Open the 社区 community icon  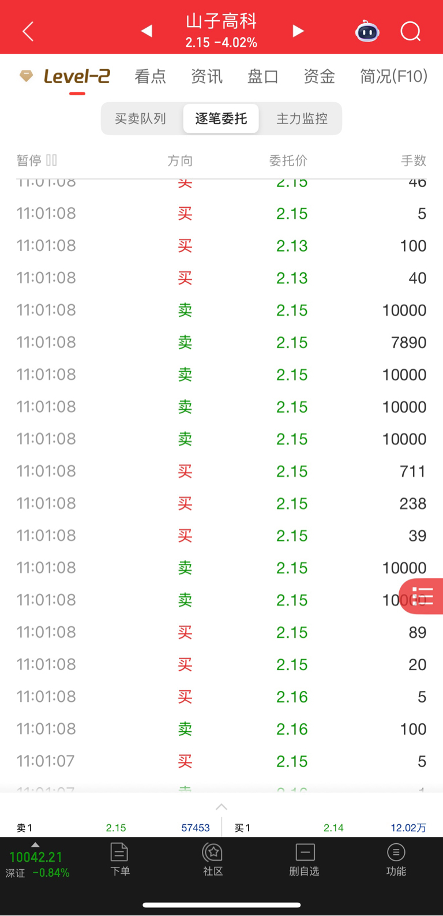coord(213,859)
